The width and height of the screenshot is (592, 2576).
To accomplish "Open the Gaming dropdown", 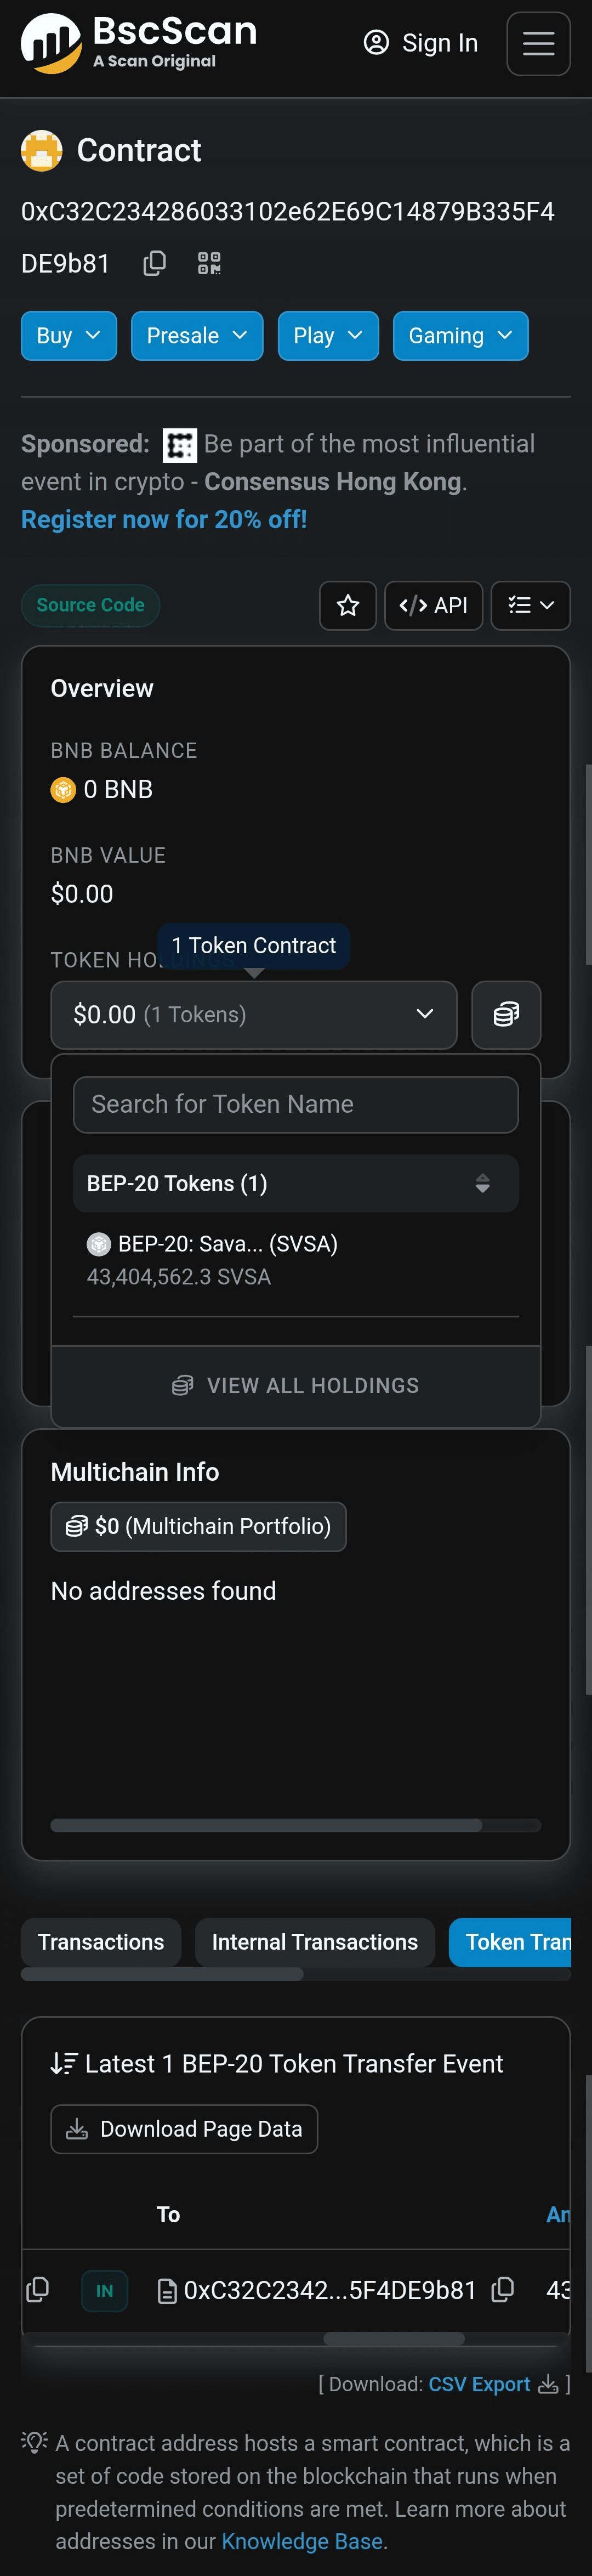I will [x=460, y=336].
